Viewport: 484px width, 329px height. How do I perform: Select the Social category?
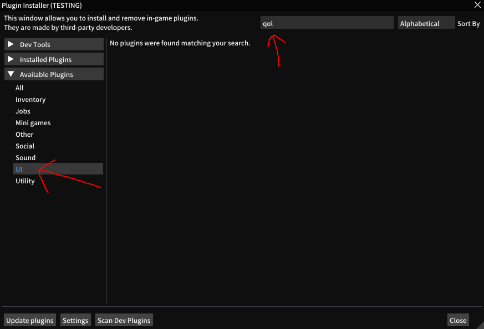(25, 146)
